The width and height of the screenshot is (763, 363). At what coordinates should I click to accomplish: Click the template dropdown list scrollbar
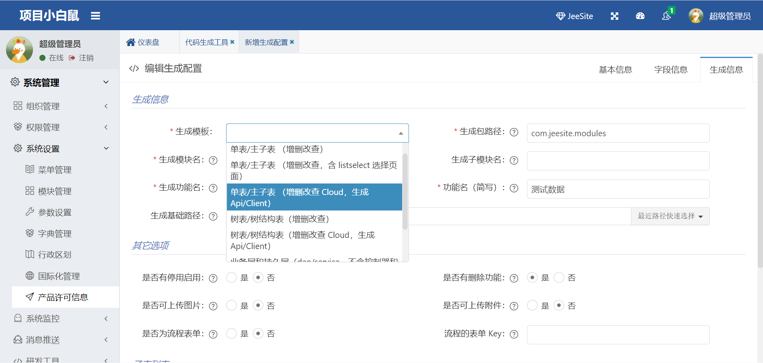405,191
